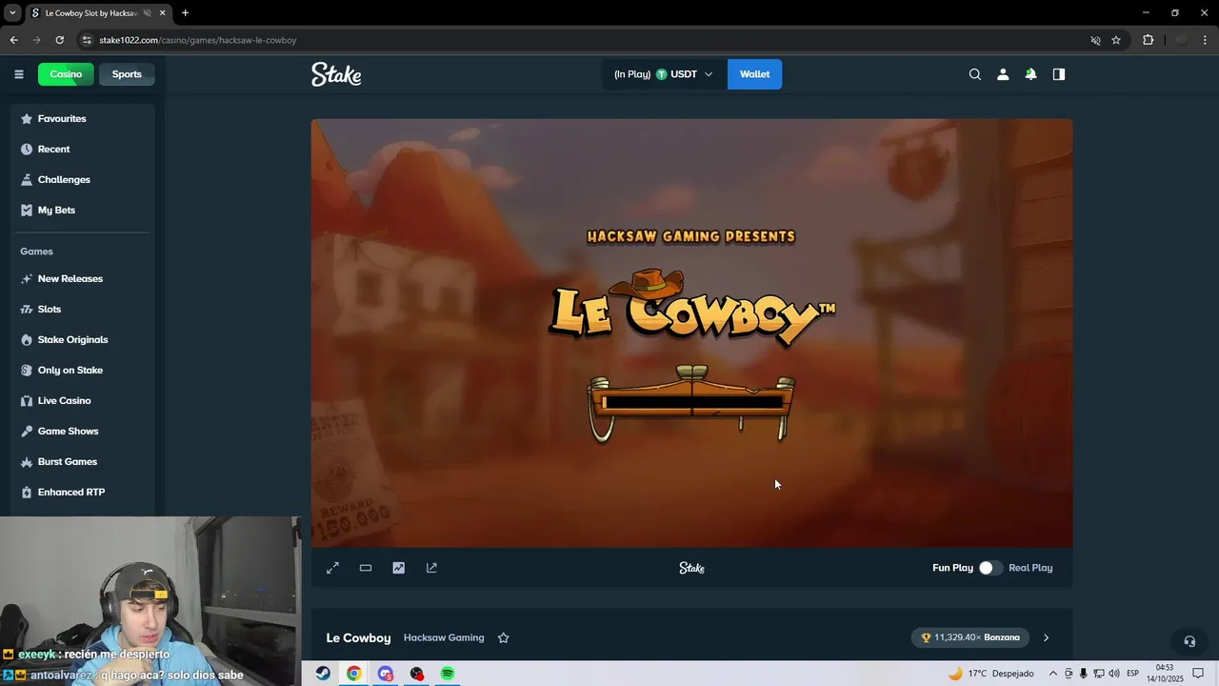Pop out the game into new window
This screenshot has height=686, width=1219.
pos(431,568)
